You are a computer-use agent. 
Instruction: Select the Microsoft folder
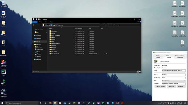54,48
